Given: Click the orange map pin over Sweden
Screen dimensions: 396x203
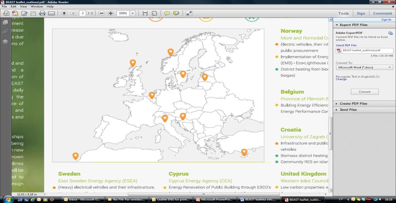Looking at the screenshot, I should [x=183, y=74].
